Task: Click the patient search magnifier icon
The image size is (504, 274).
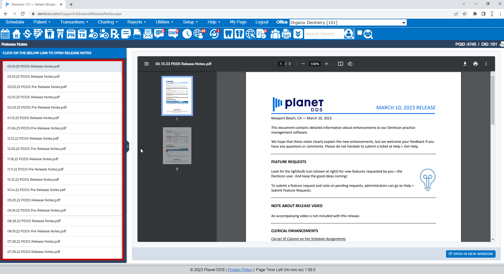Action: (x=349, y=34)
